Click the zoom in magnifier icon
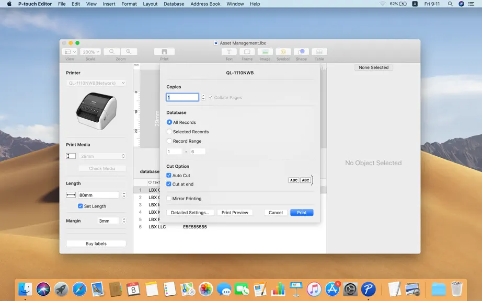 129,52
